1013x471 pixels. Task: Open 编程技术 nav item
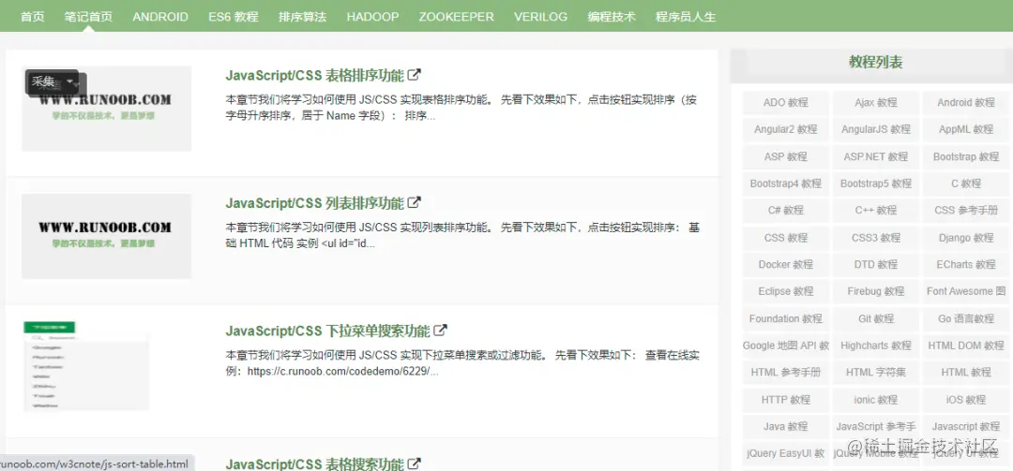click(612, 17)
